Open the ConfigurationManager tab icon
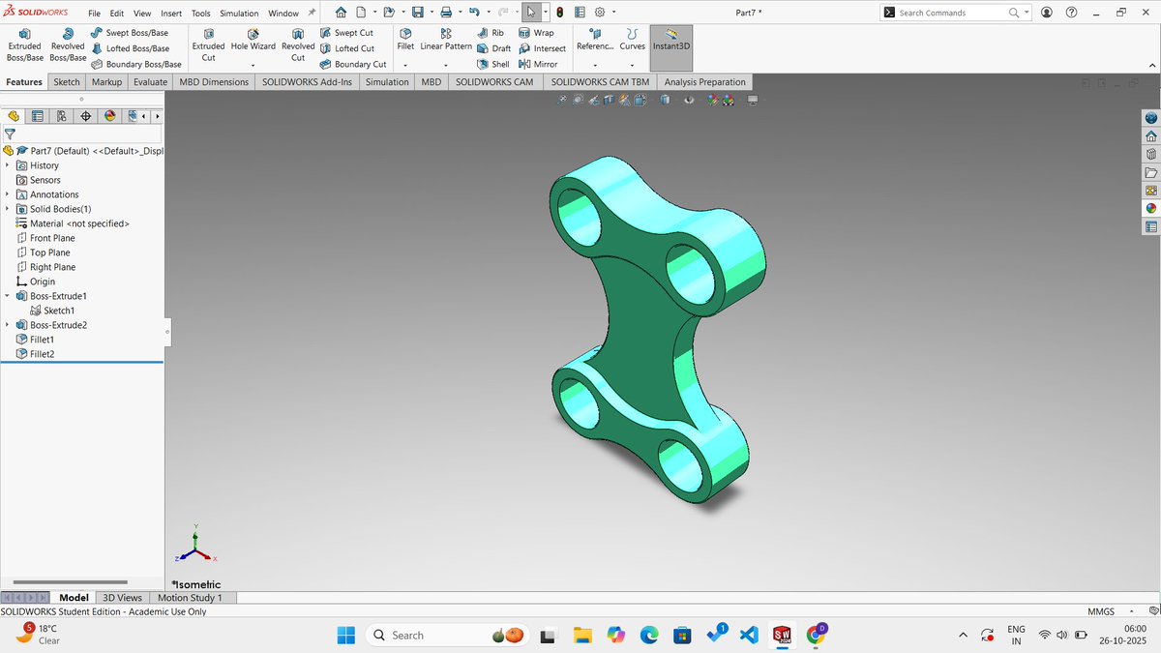The height and width of the screenshot is (653, 1161). [61, 116]
